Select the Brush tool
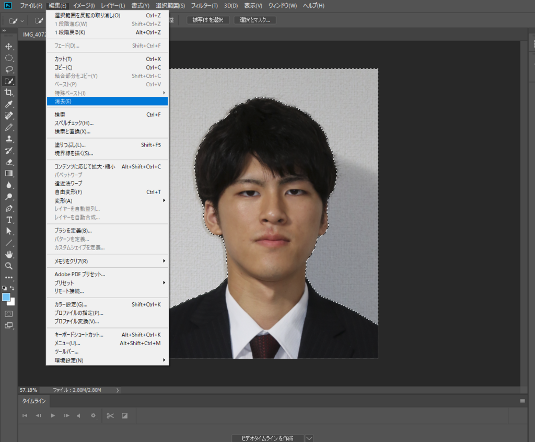Viewport: 535px width, 442px height. click(x=9, y=128)
